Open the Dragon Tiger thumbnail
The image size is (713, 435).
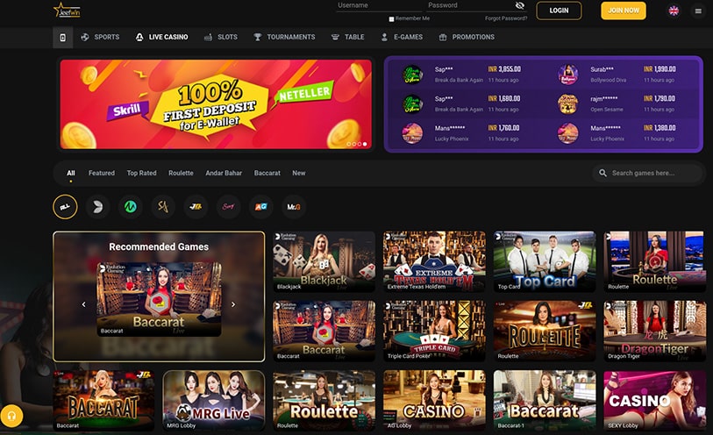click(655, 331)
